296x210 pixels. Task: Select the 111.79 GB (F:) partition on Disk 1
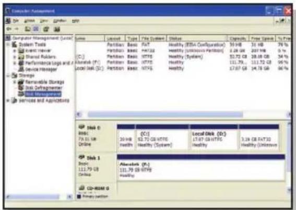201,167
